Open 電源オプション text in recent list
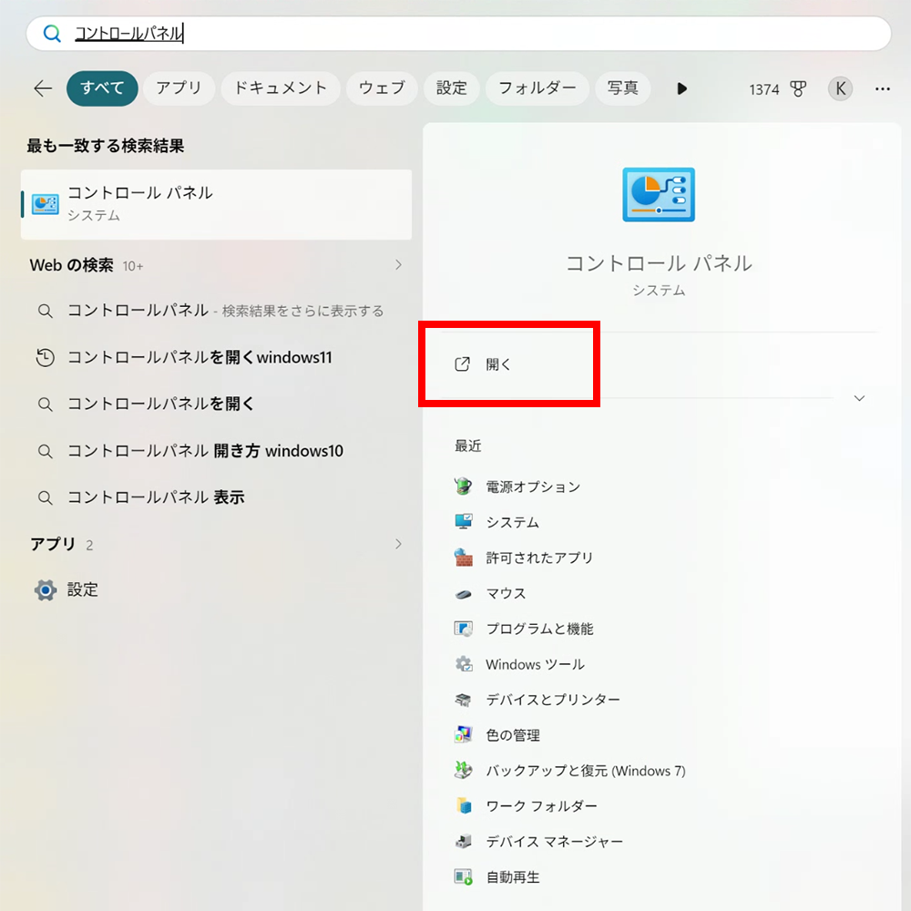 click(x=533, y=486)
